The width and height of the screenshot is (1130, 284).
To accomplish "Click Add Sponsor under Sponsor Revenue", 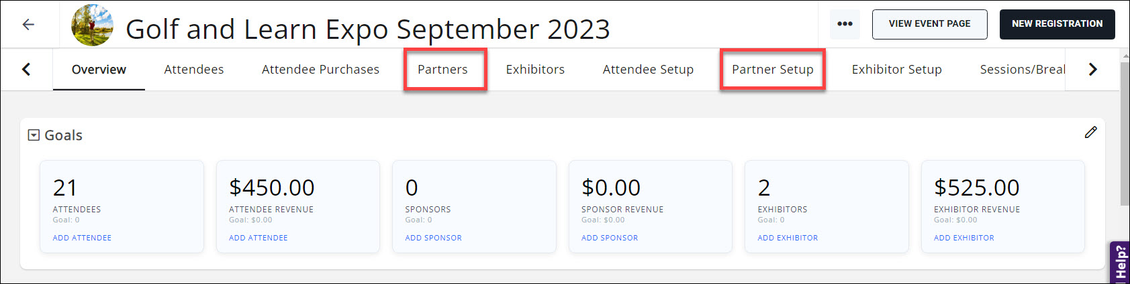I will pos(610,238).
